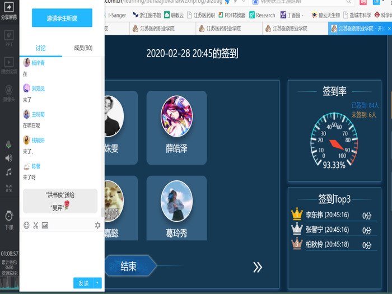Screen dimensions: 392x294
Task: Switch to the 讨论 discussion tab
Action: pos(41,49)
